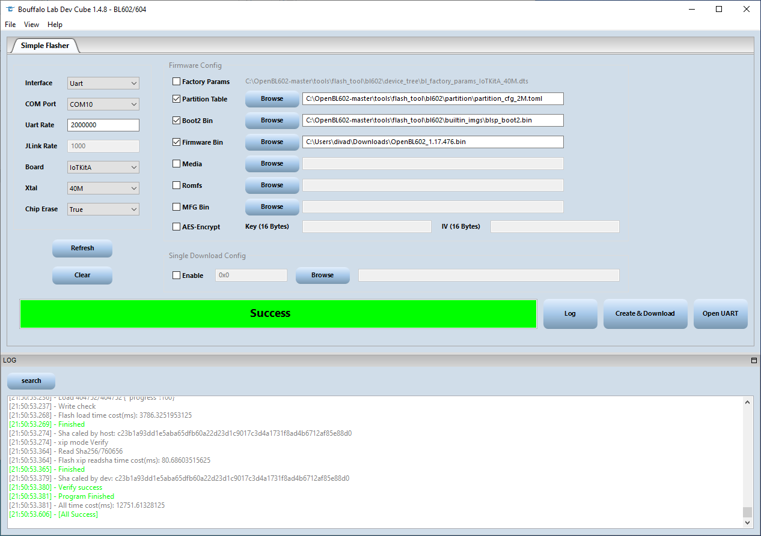The height and width of the screenshot is (536, 761).
Task: Click the Firmware Bin path field
Action: click(x=433, y=142)
